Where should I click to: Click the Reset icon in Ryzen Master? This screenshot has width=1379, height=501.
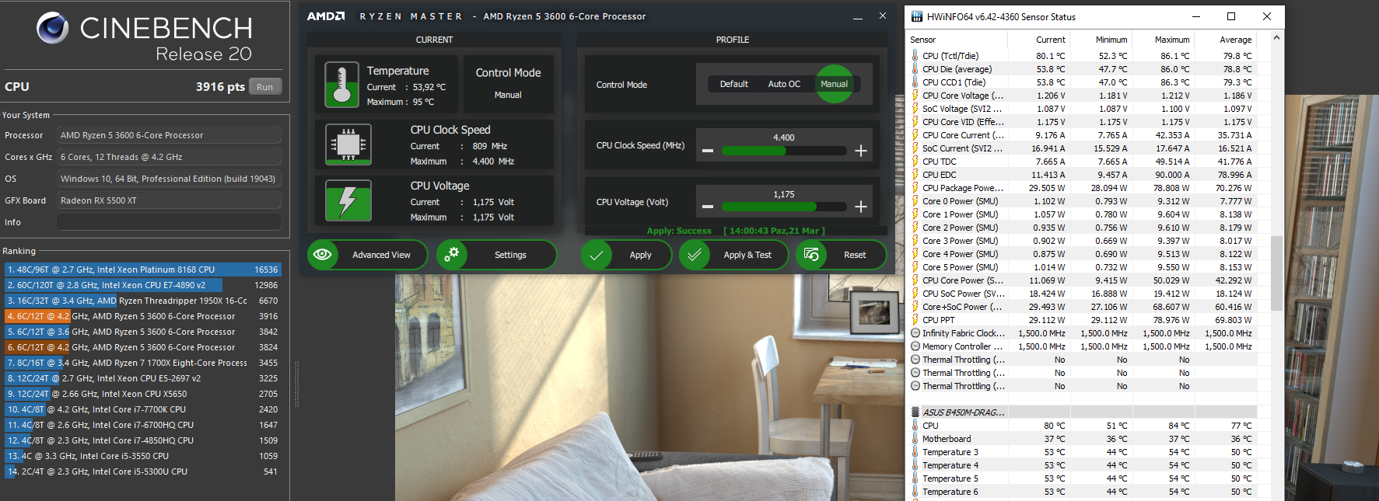tap(811, 255)
